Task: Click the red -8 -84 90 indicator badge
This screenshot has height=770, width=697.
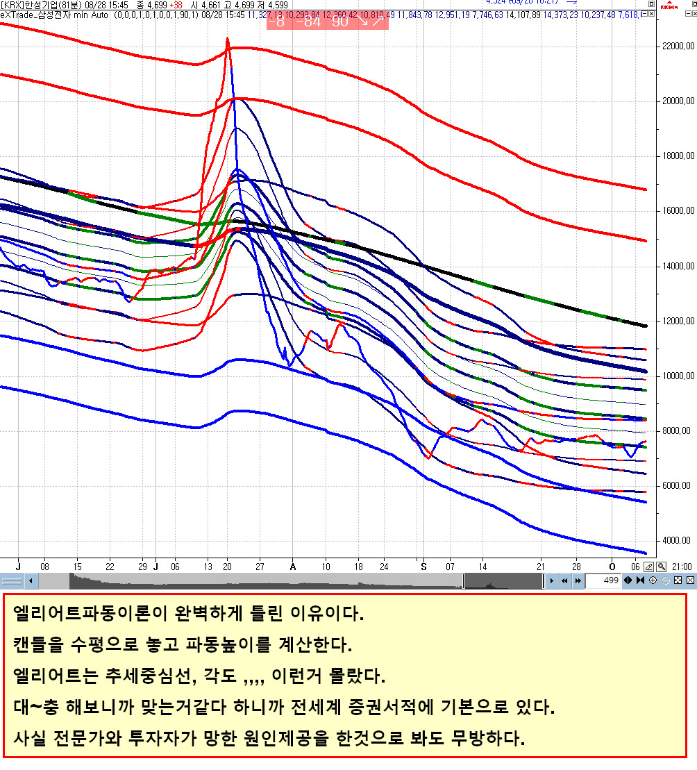Action: (328, 21)
